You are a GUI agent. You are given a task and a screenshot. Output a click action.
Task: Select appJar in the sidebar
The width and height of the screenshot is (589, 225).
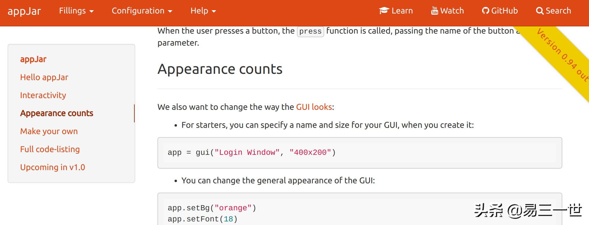33,59
